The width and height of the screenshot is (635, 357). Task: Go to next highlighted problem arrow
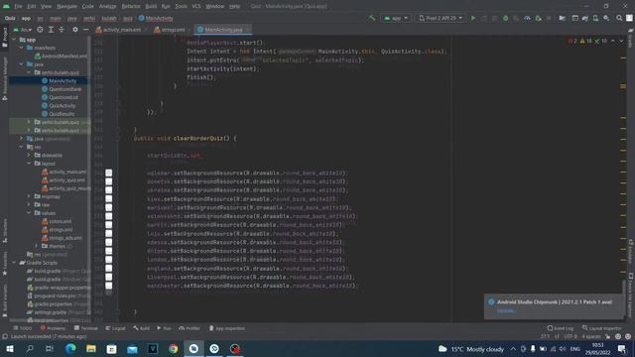point(622,41)
